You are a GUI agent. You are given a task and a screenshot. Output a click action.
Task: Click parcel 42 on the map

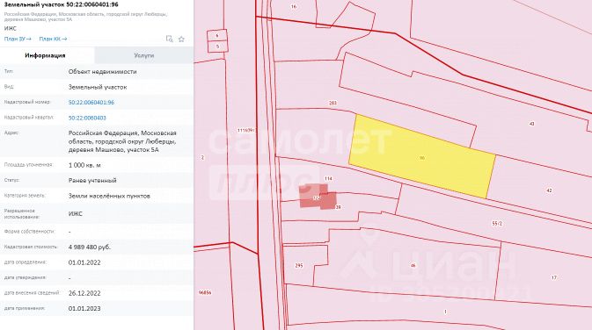click(x=549, y=190)
